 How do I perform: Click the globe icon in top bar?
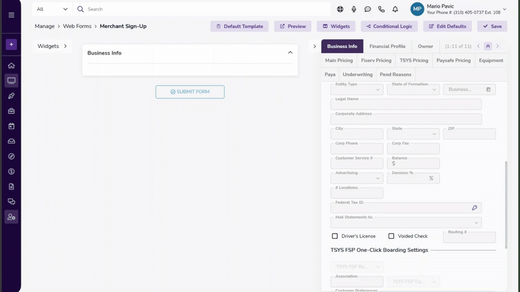pyautogui.click(x=340, y=10)
